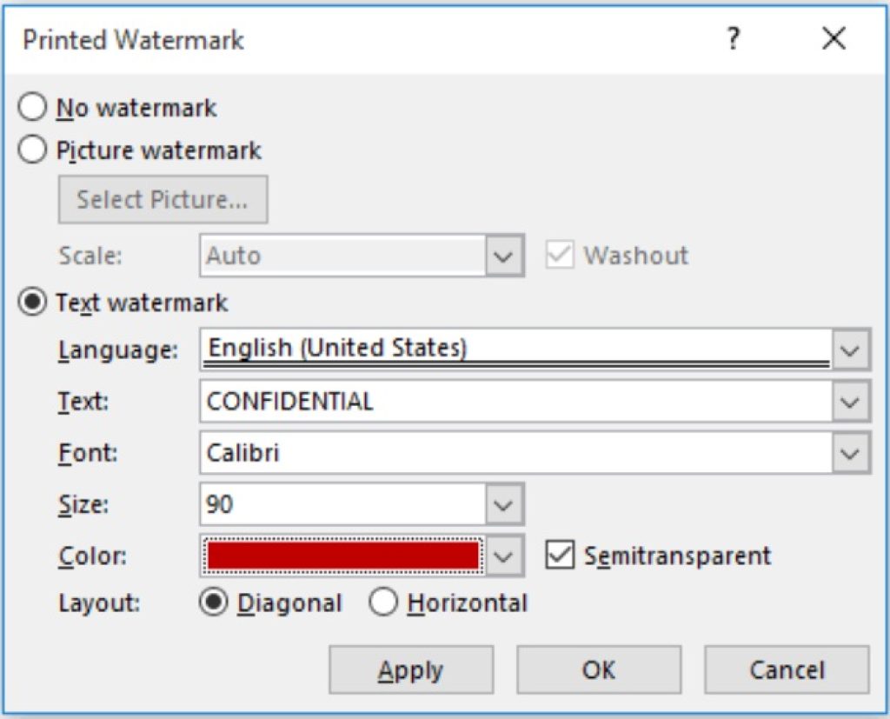Switch layout to Horizontal
890x719 pixels.
tap(384, 602)
